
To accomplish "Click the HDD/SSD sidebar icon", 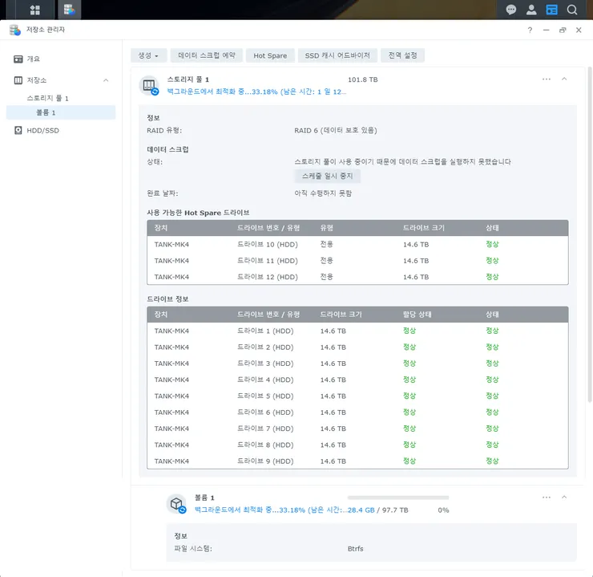I will [x=18, y=130].
